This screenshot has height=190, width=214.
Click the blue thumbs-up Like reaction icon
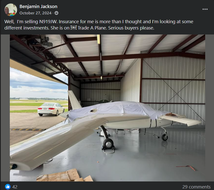point(8,187)
